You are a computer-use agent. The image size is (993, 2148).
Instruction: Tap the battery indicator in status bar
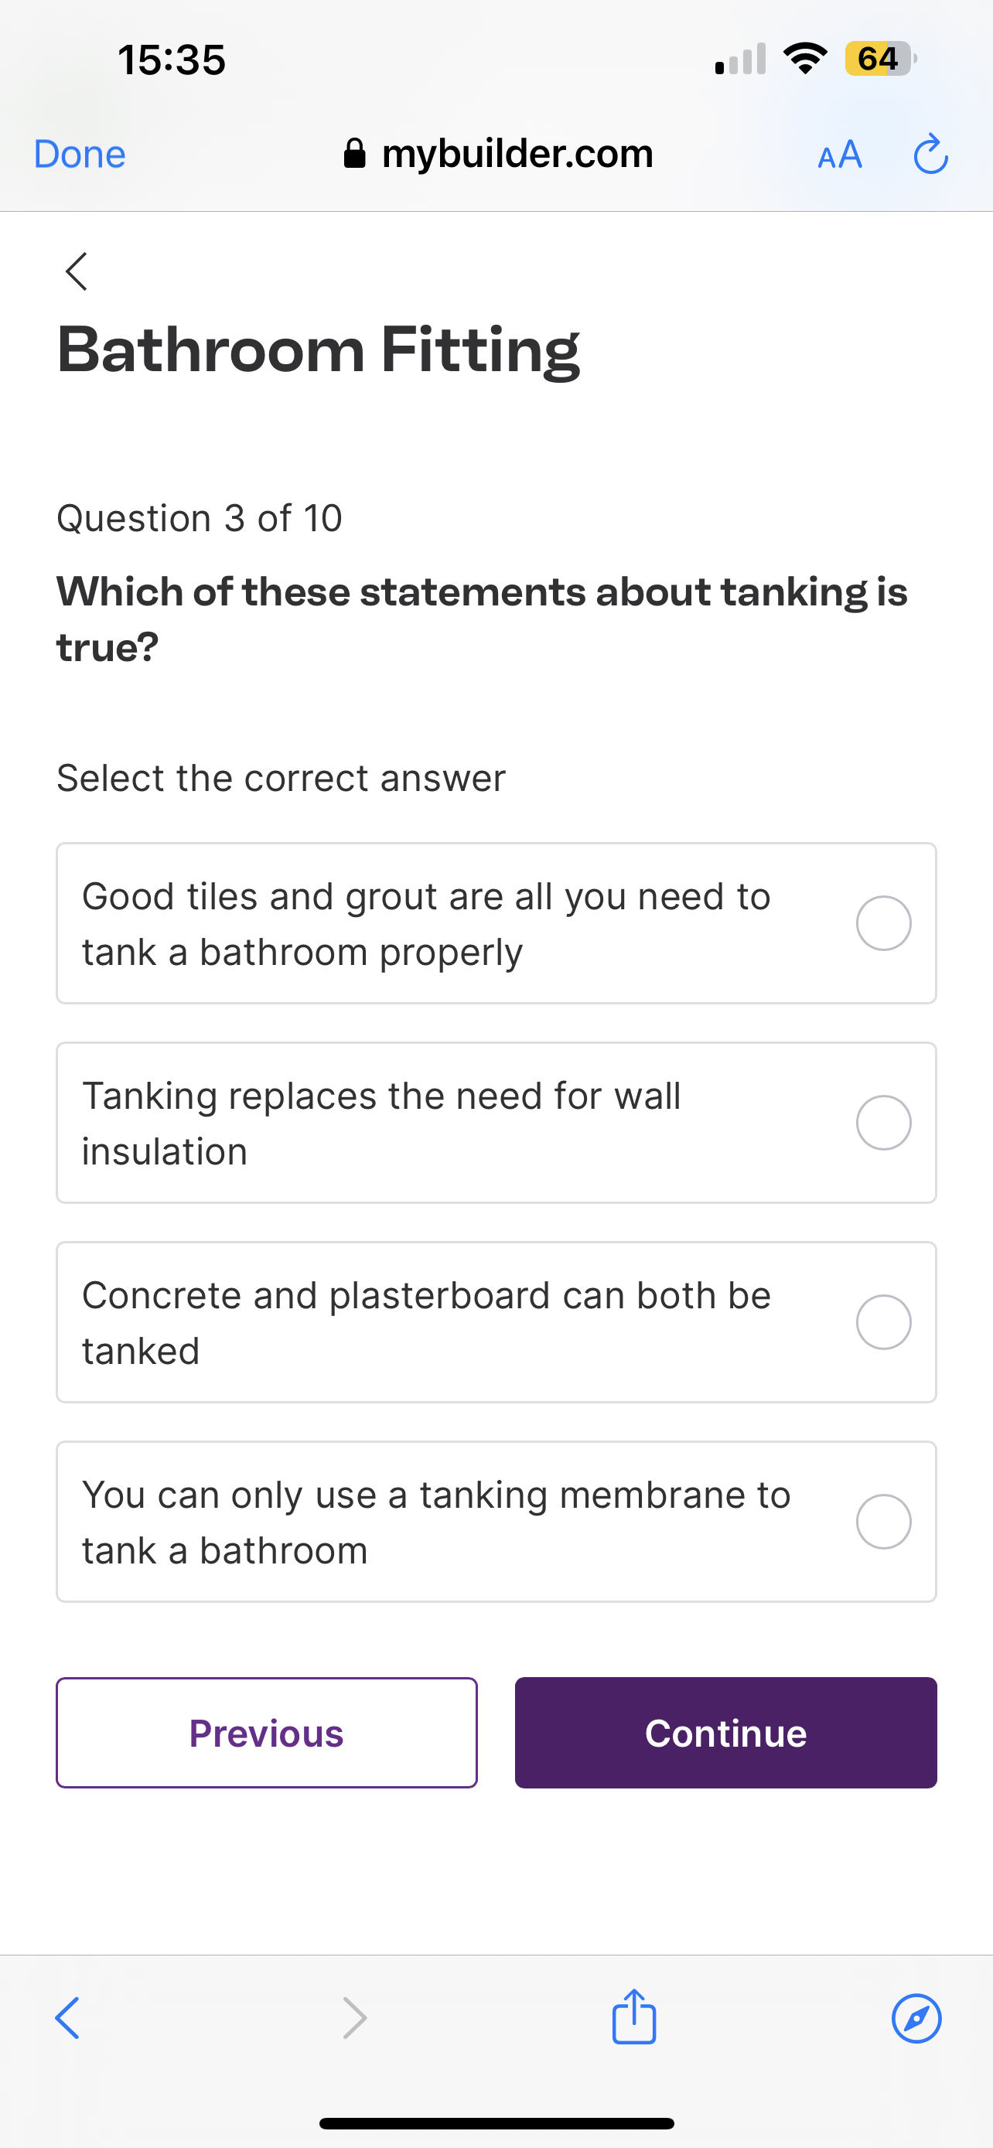click(880, 60)
